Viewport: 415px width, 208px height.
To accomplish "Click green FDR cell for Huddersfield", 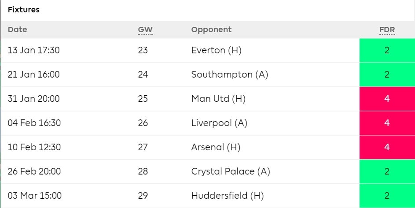I will pos(387,196).
